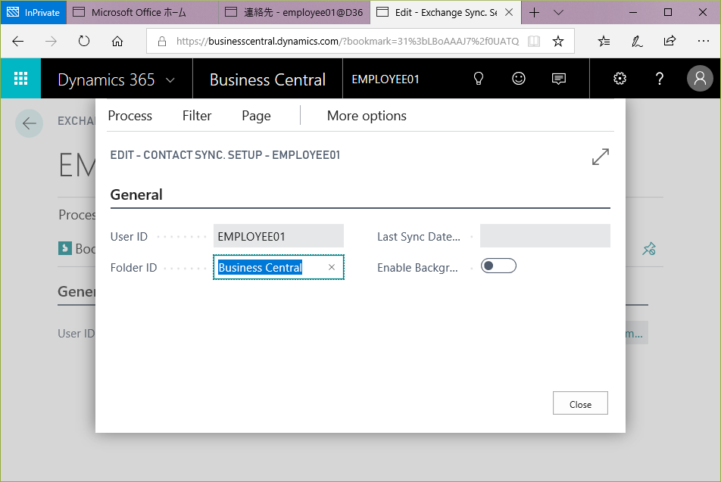Click the lightbulb ideas icon
The width and height of the screenshot is (721, 482).
[479, 79]
